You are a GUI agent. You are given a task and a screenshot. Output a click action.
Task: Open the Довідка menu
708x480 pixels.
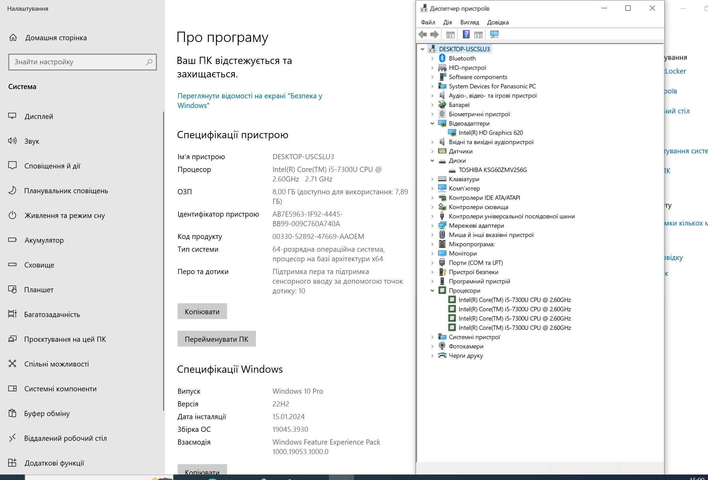pos(498,22)
